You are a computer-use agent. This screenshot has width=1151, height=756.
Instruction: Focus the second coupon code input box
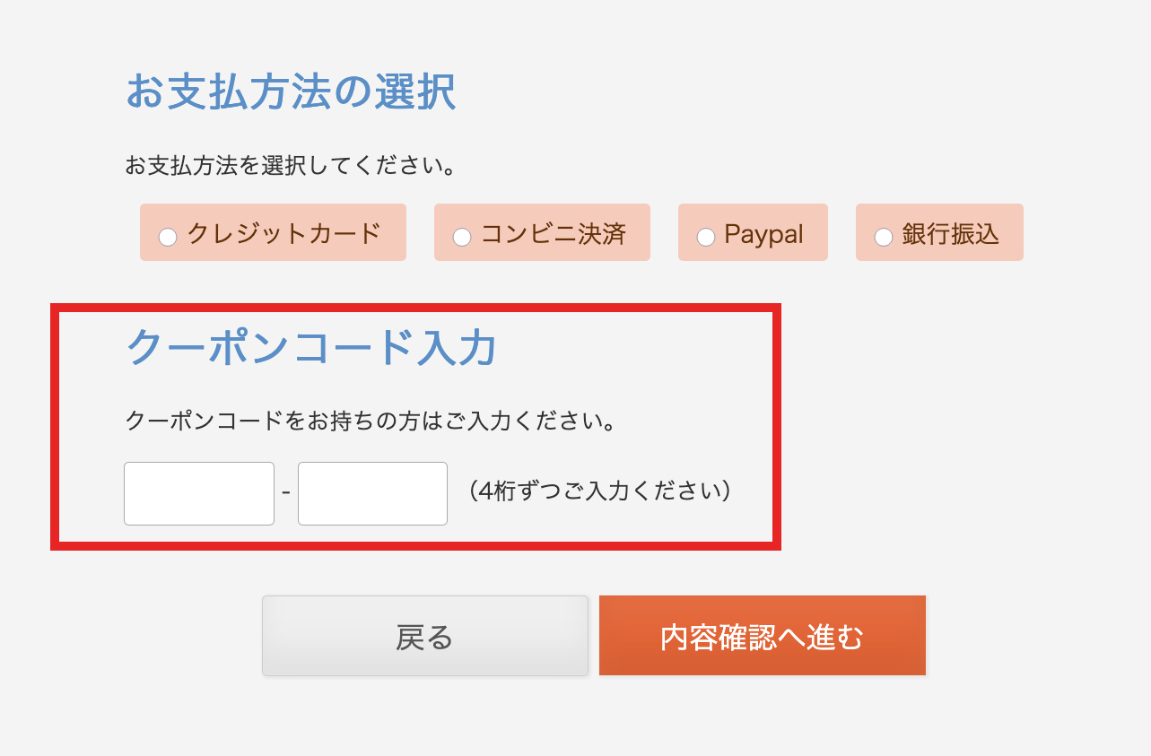372,493
